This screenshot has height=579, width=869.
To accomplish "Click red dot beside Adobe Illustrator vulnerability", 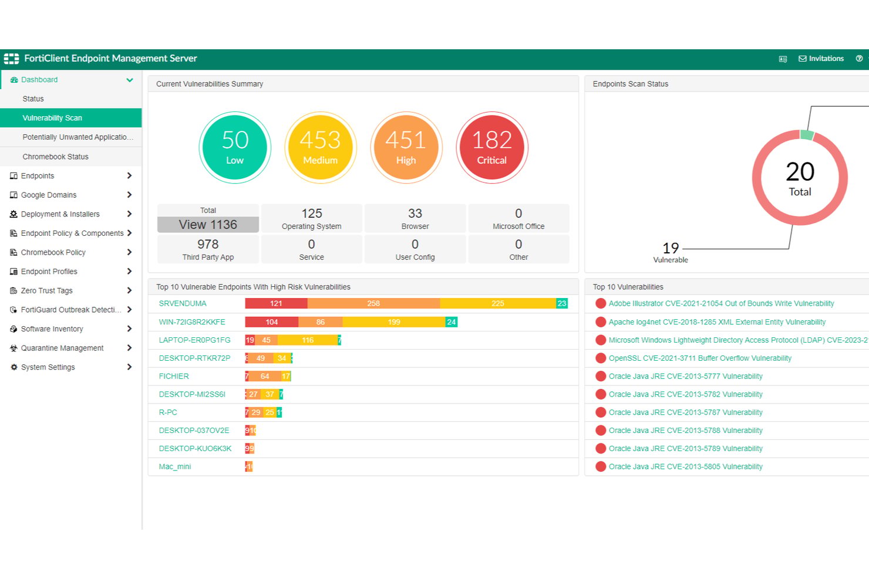I will [601, 304].
